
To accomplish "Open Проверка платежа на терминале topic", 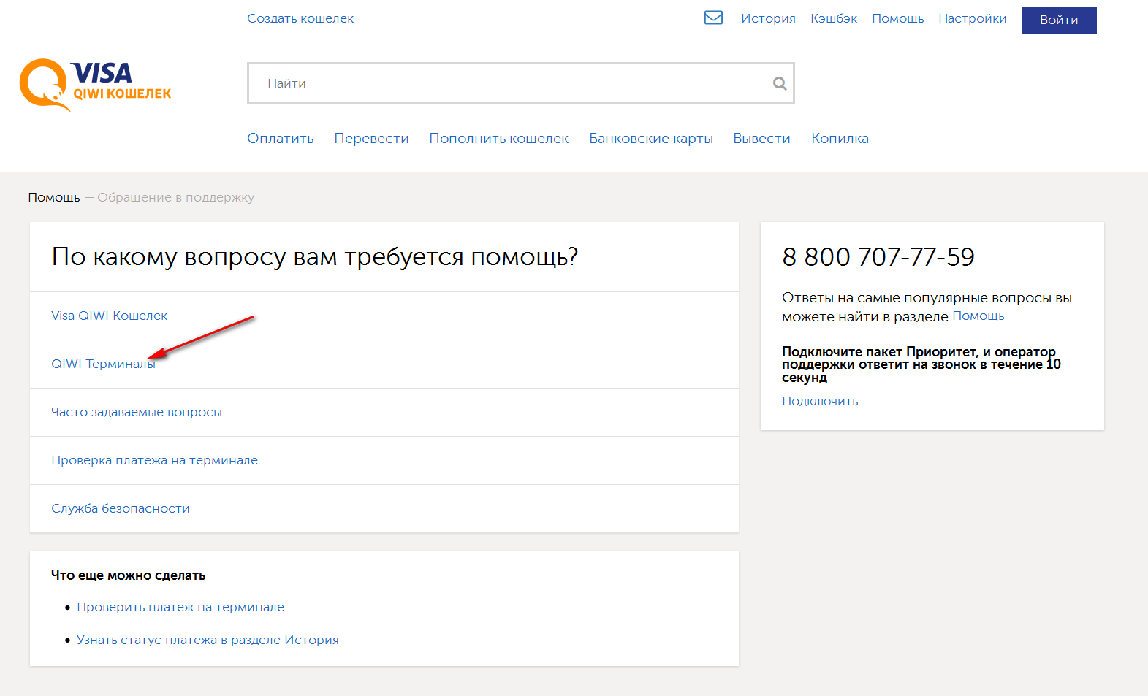I will (x=154, y=460).
